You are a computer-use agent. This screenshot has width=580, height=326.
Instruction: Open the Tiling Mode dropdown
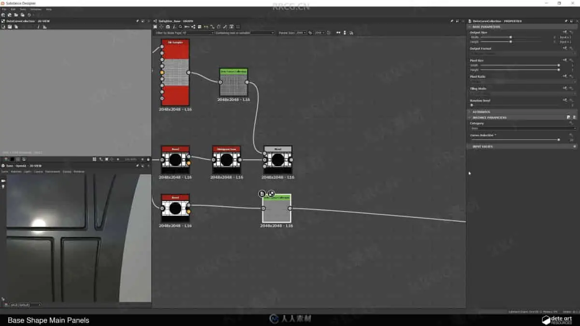(523, 93)
